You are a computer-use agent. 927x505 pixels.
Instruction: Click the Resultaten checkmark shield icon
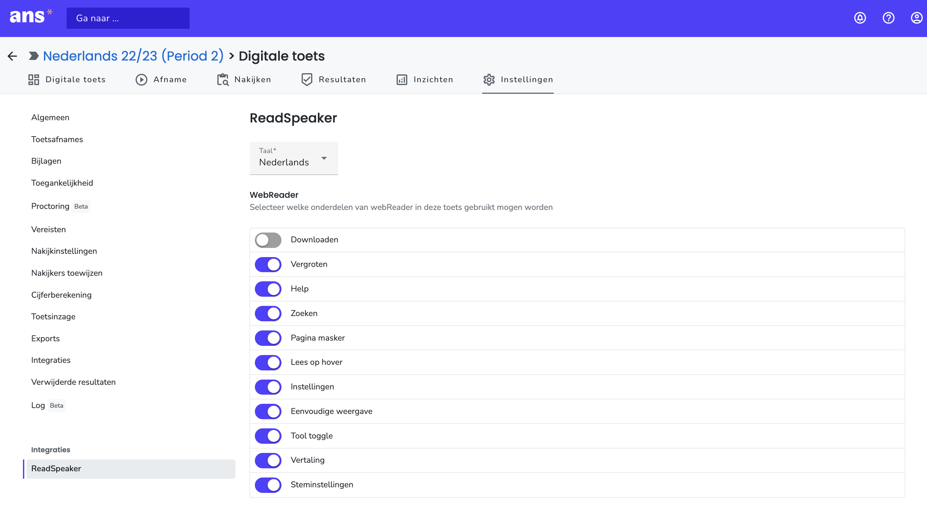pos(307,79)
